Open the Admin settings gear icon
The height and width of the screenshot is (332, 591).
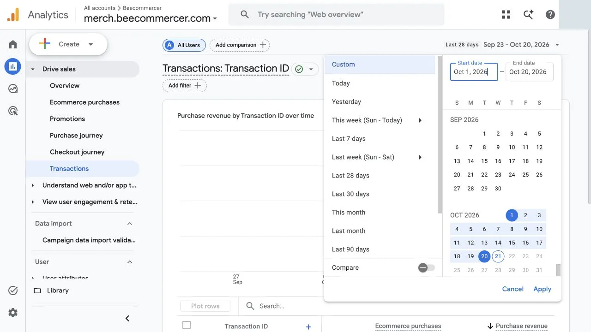tap(13, 313)
